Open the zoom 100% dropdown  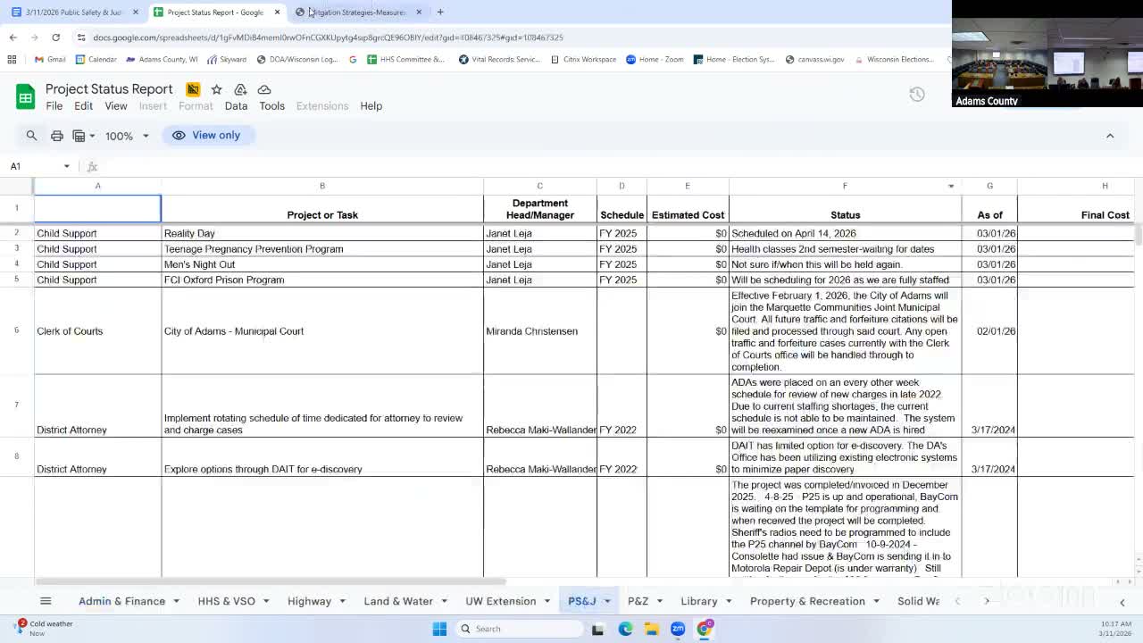pyautogui.click(x=127, y=136)
